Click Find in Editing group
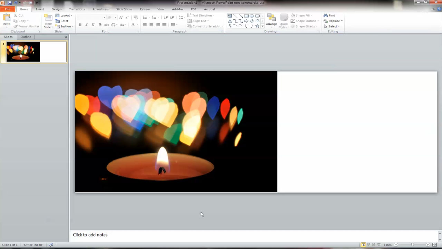This screenshot has width=442, height=249. click(329, 15)
